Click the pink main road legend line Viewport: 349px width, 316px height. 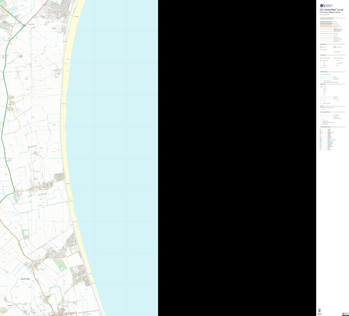(x=326, y=25)
